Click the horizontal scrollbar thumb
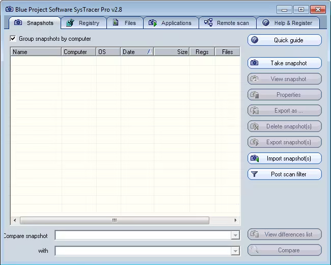 (x=115, y=220)
